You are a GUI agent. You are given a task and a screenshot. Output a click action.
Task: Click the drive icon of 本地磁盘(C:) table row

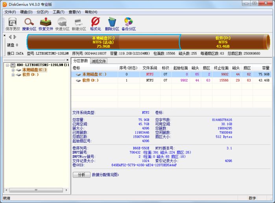[78, 74]
